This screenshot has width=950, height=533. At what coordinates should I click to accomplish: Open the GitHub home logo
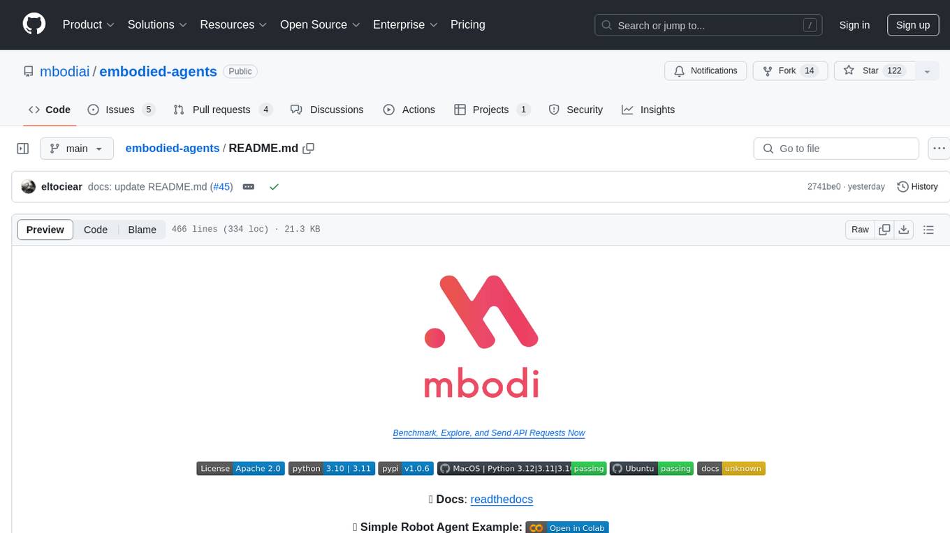[x=34, y=24]
